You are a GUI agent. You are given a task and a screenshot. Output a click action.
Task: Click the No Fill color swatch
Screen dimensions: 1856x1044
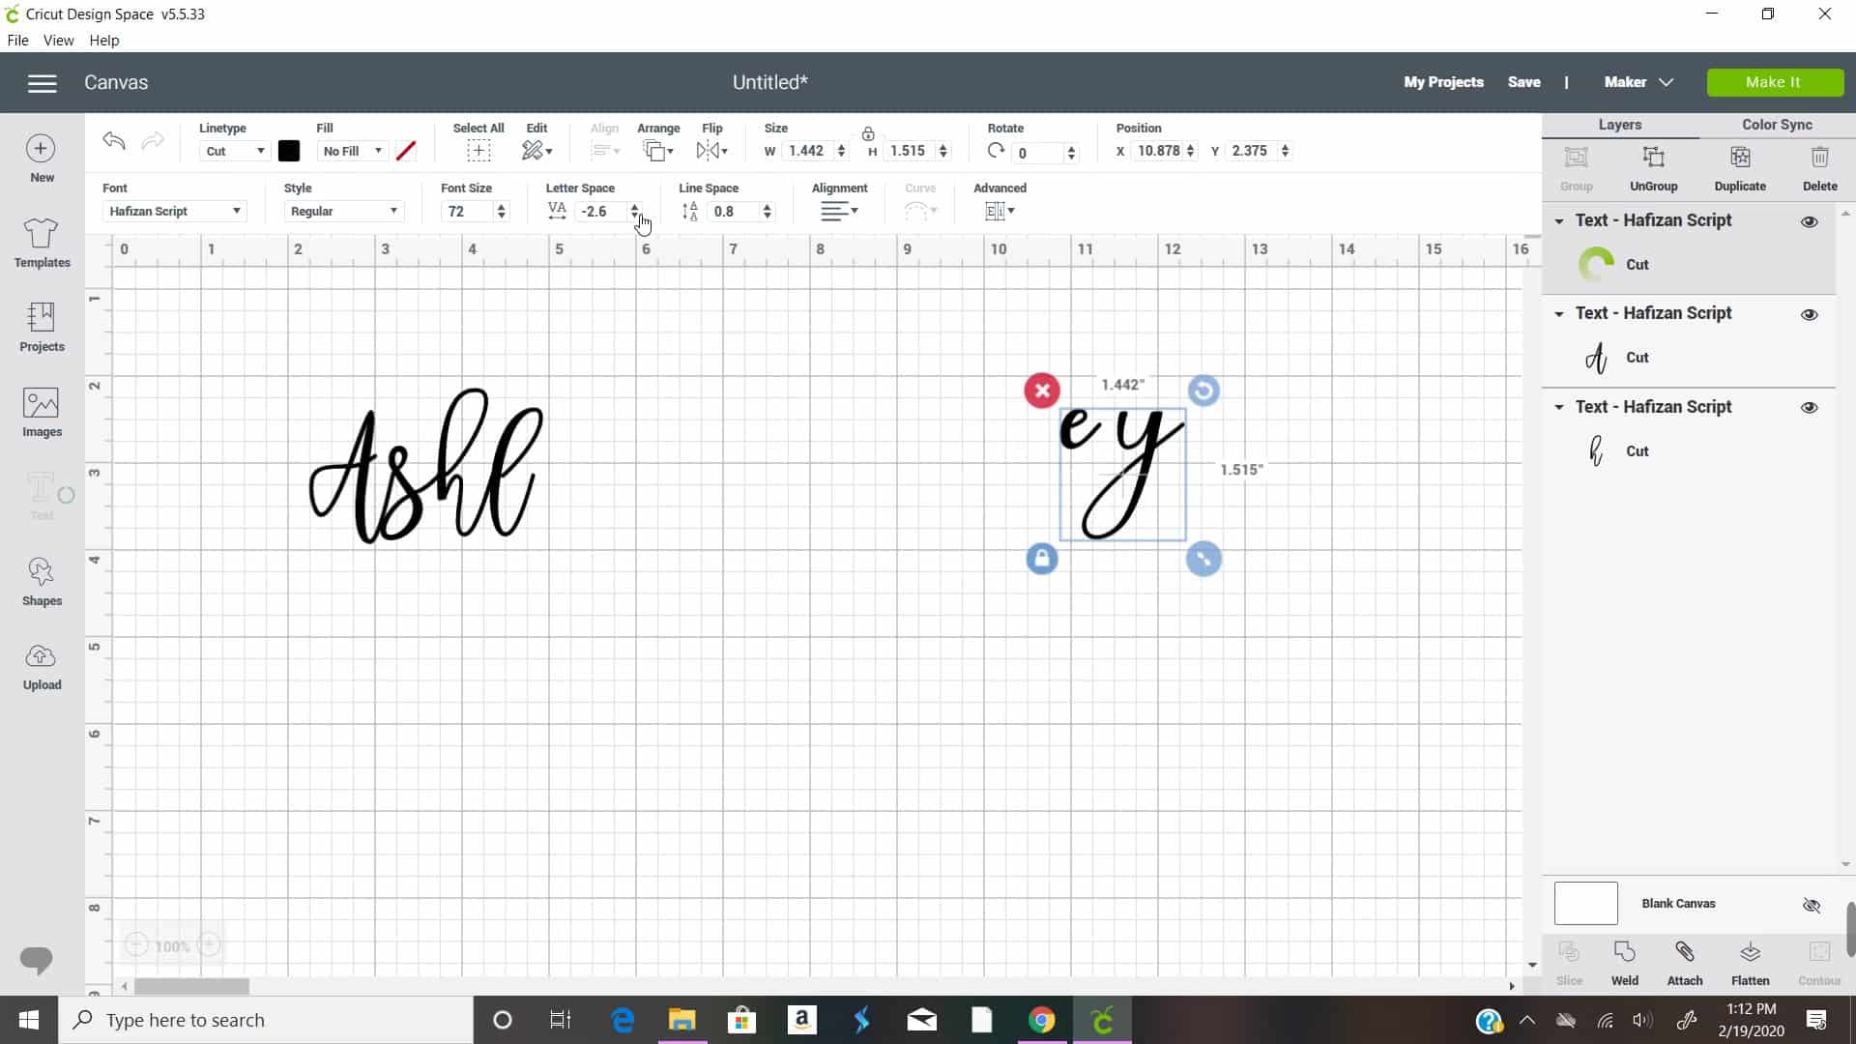406,151
